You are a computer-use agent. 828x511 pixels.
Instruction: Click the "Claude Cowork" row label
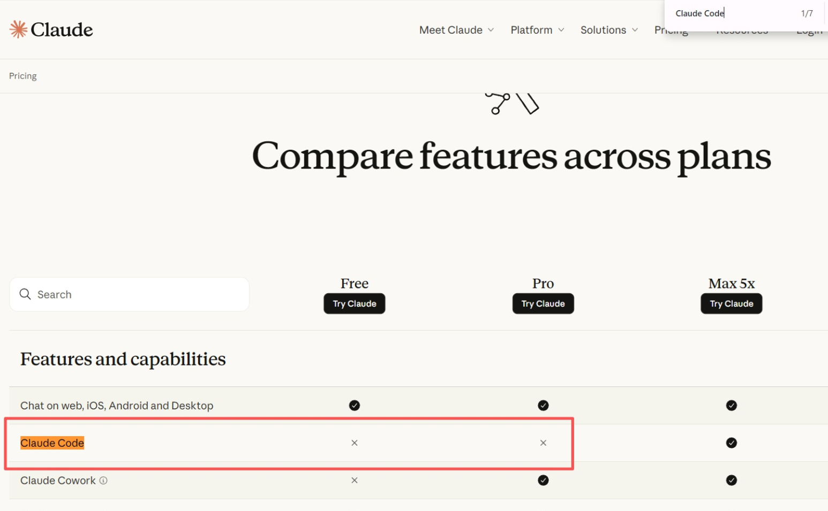(x=58, y=481)
